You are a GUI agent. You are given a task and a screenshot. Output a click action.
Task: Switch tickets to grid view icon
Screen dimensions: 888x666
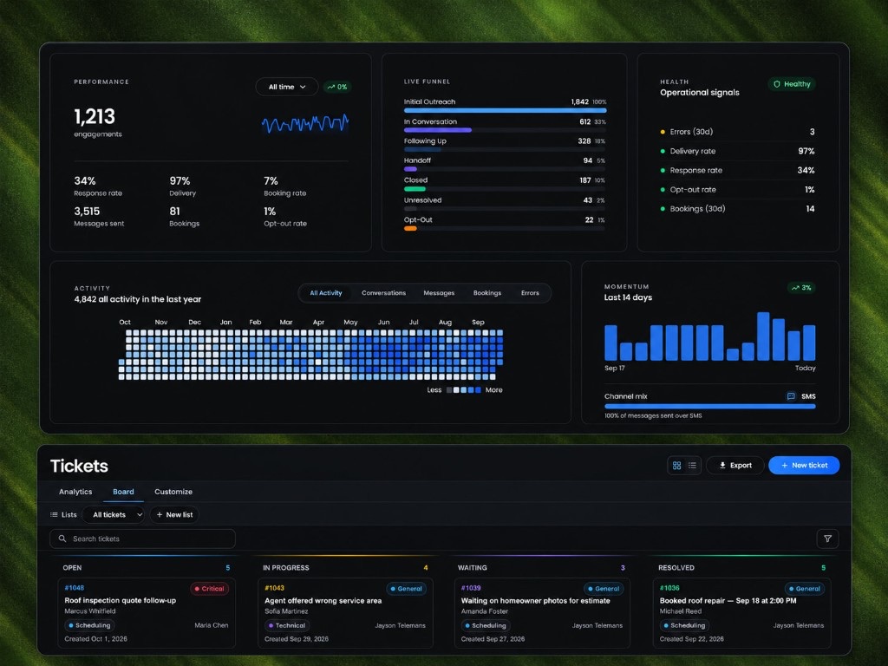coord(676,466)
